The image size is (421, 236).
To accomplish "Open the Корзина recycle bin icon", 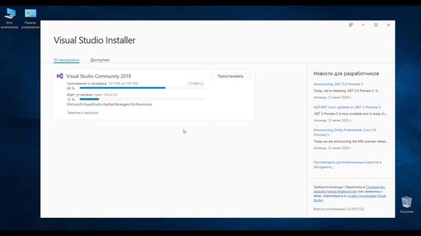I will pyautogui.click(x=407, y=205).
